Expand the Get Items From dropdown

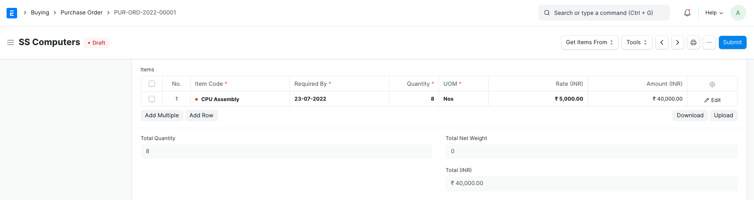590,42
